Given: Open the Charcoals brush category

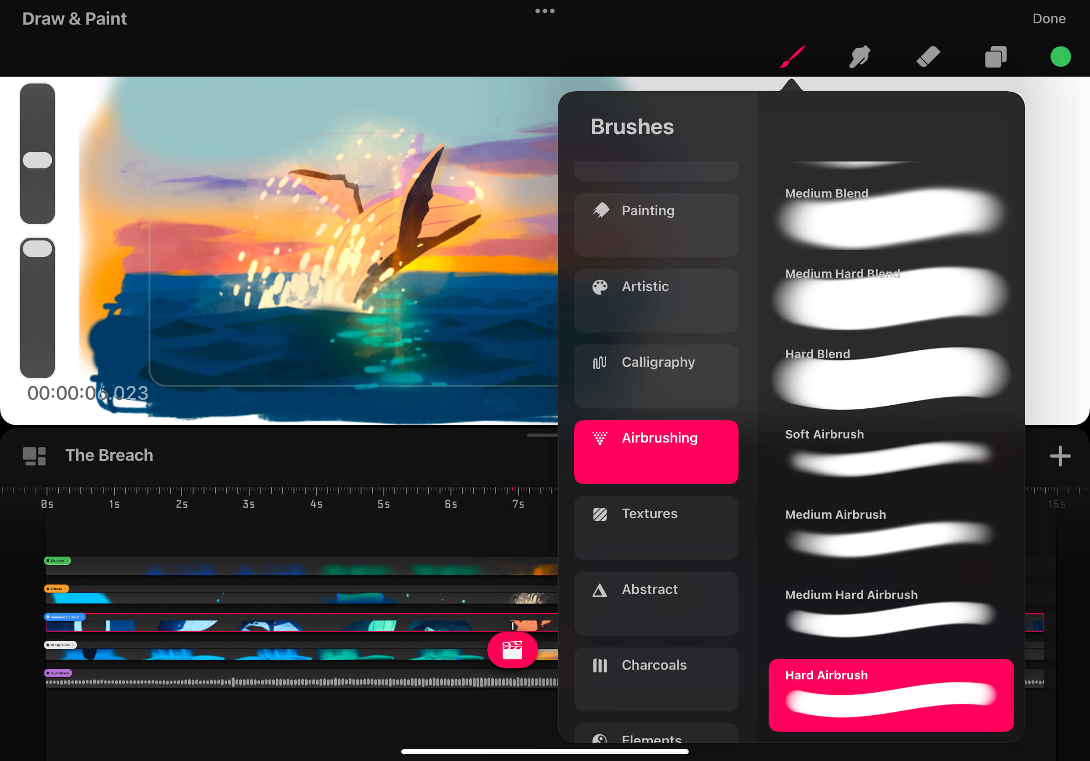Looking at the screenshot, I should tap(656, 679).
